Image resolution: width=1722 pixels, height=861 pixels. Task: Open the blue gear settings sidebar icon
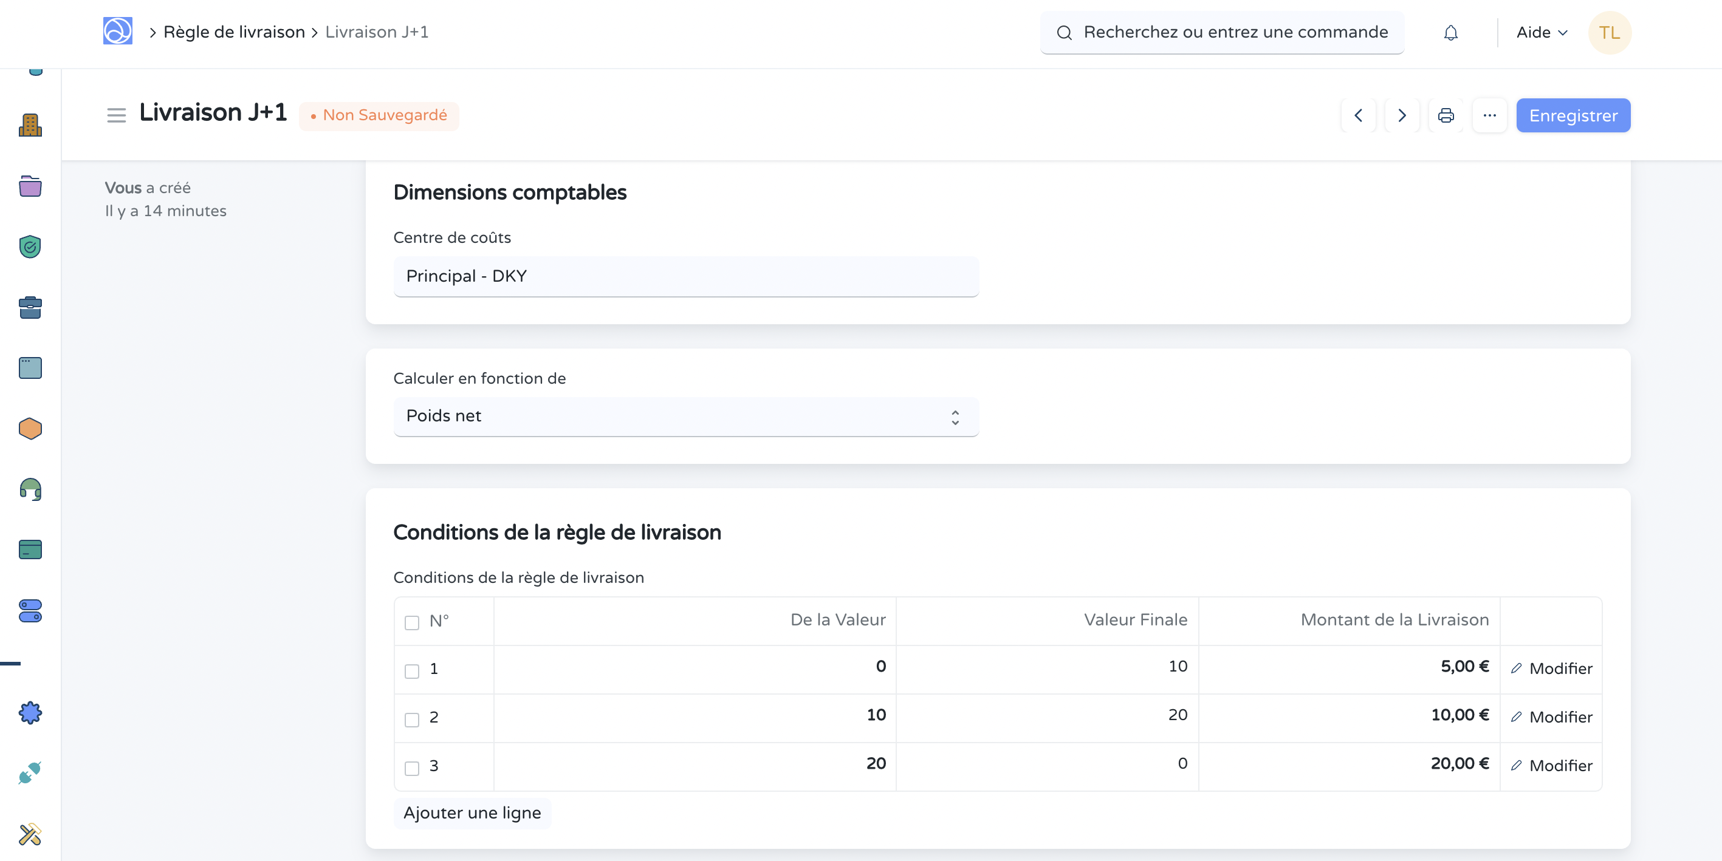pyautogui.click(x=30, y=713)
